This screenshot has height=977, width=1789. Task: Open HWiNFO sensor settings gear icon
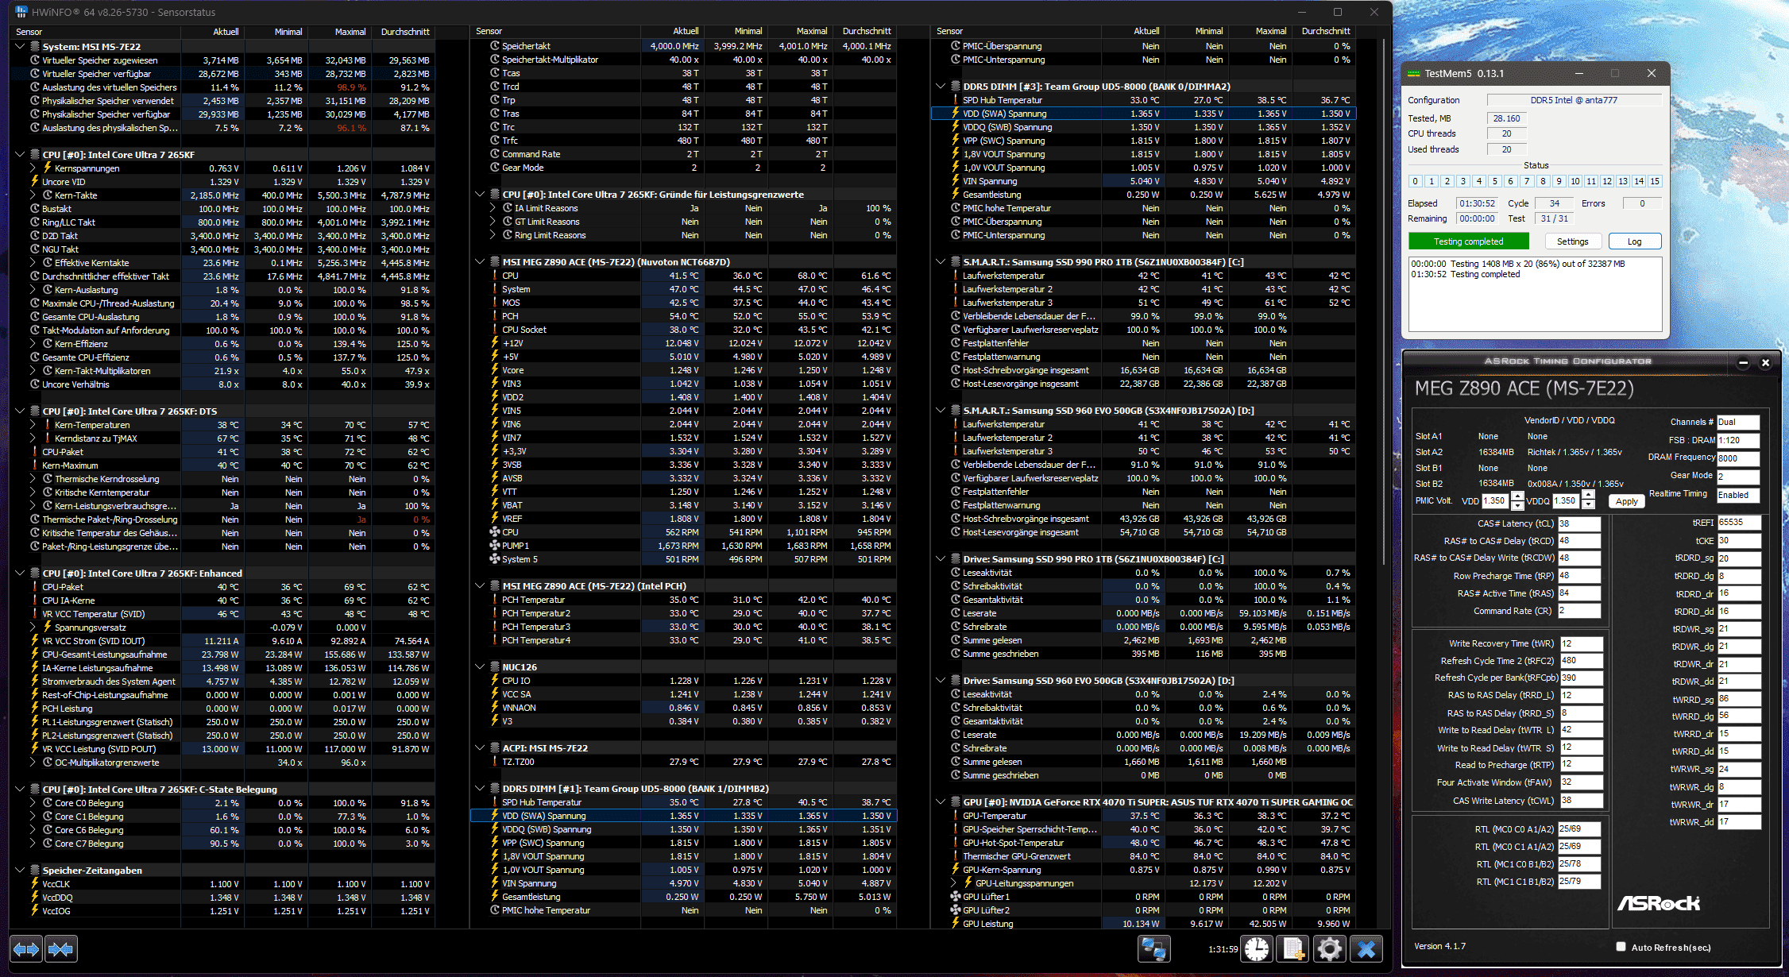(x=1329, y=948)
